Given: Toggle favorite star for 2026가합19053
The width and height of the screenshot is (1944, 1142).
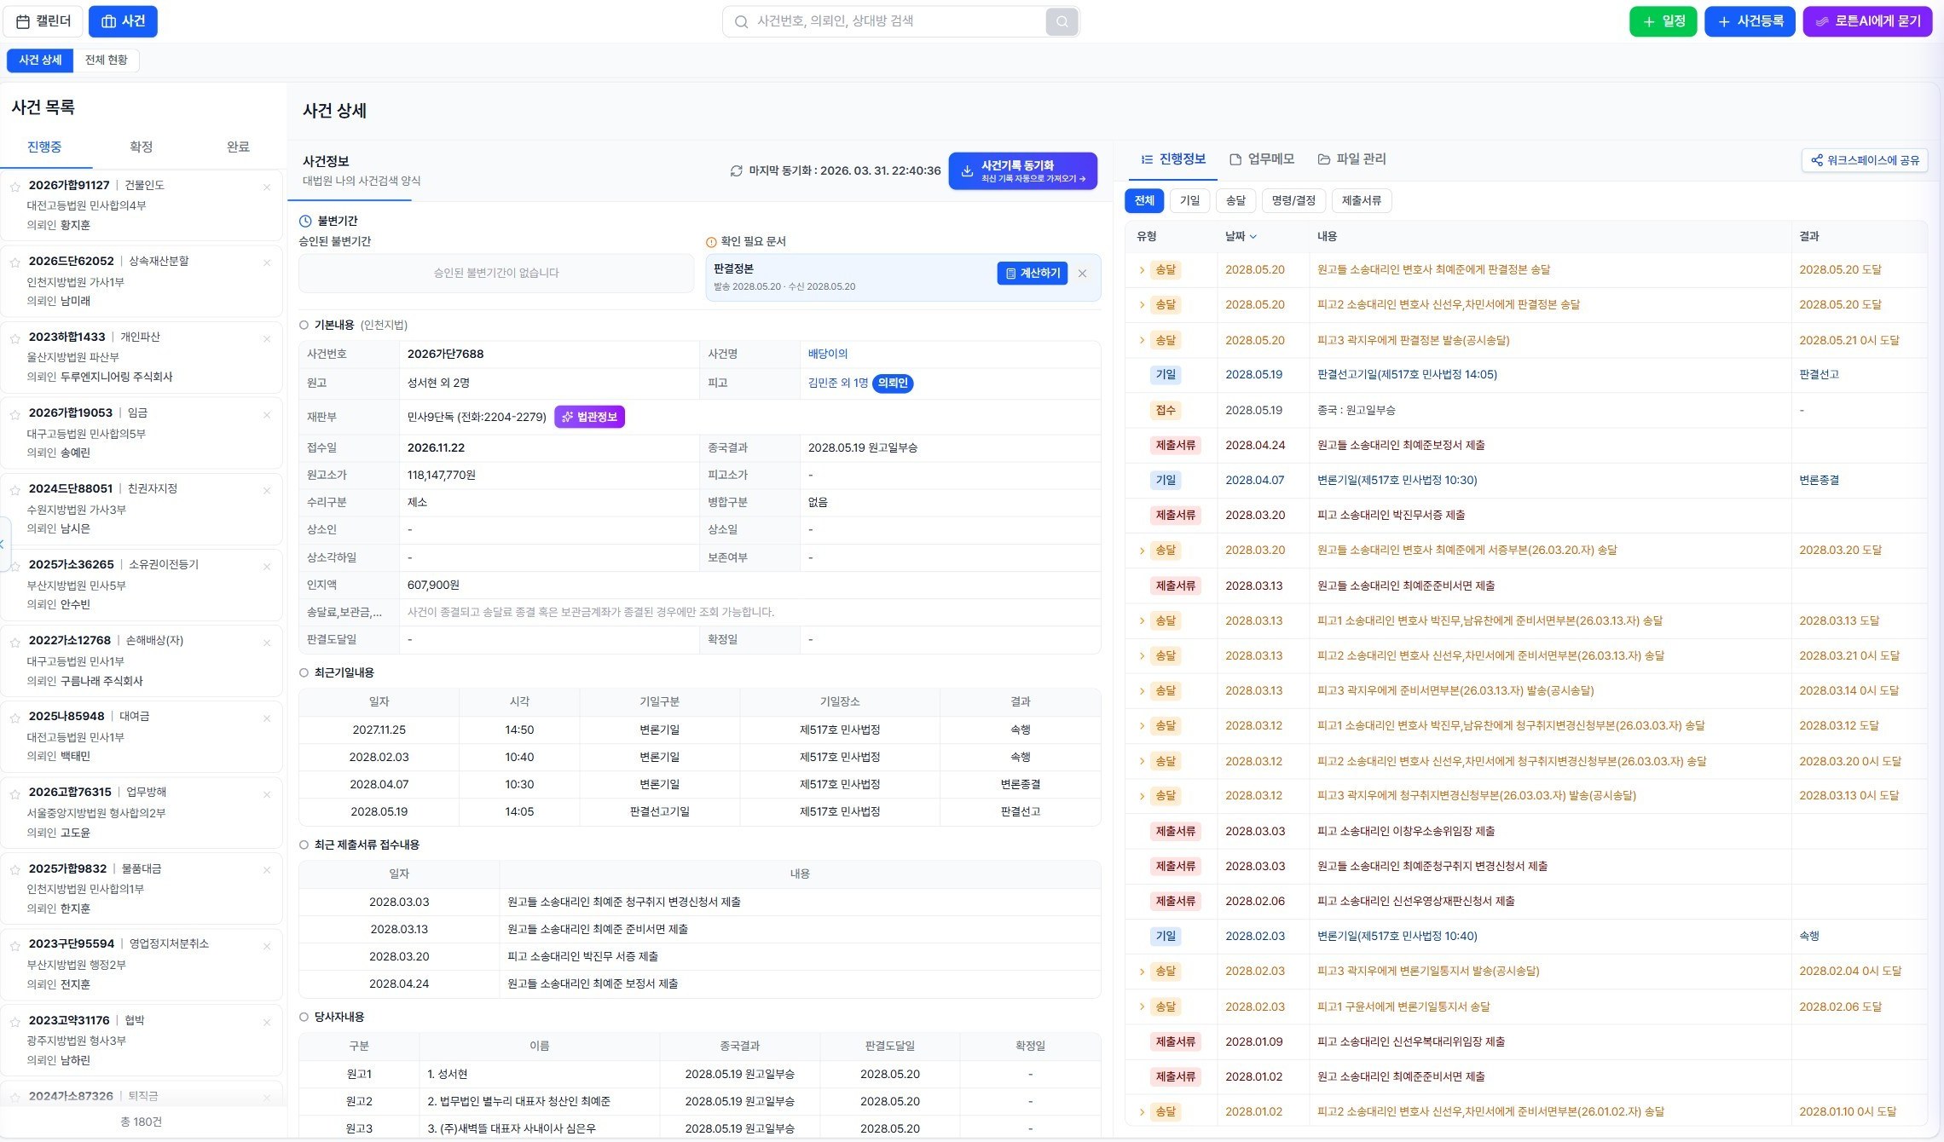Looking at the screenshot, I should (x=14, y=414).
